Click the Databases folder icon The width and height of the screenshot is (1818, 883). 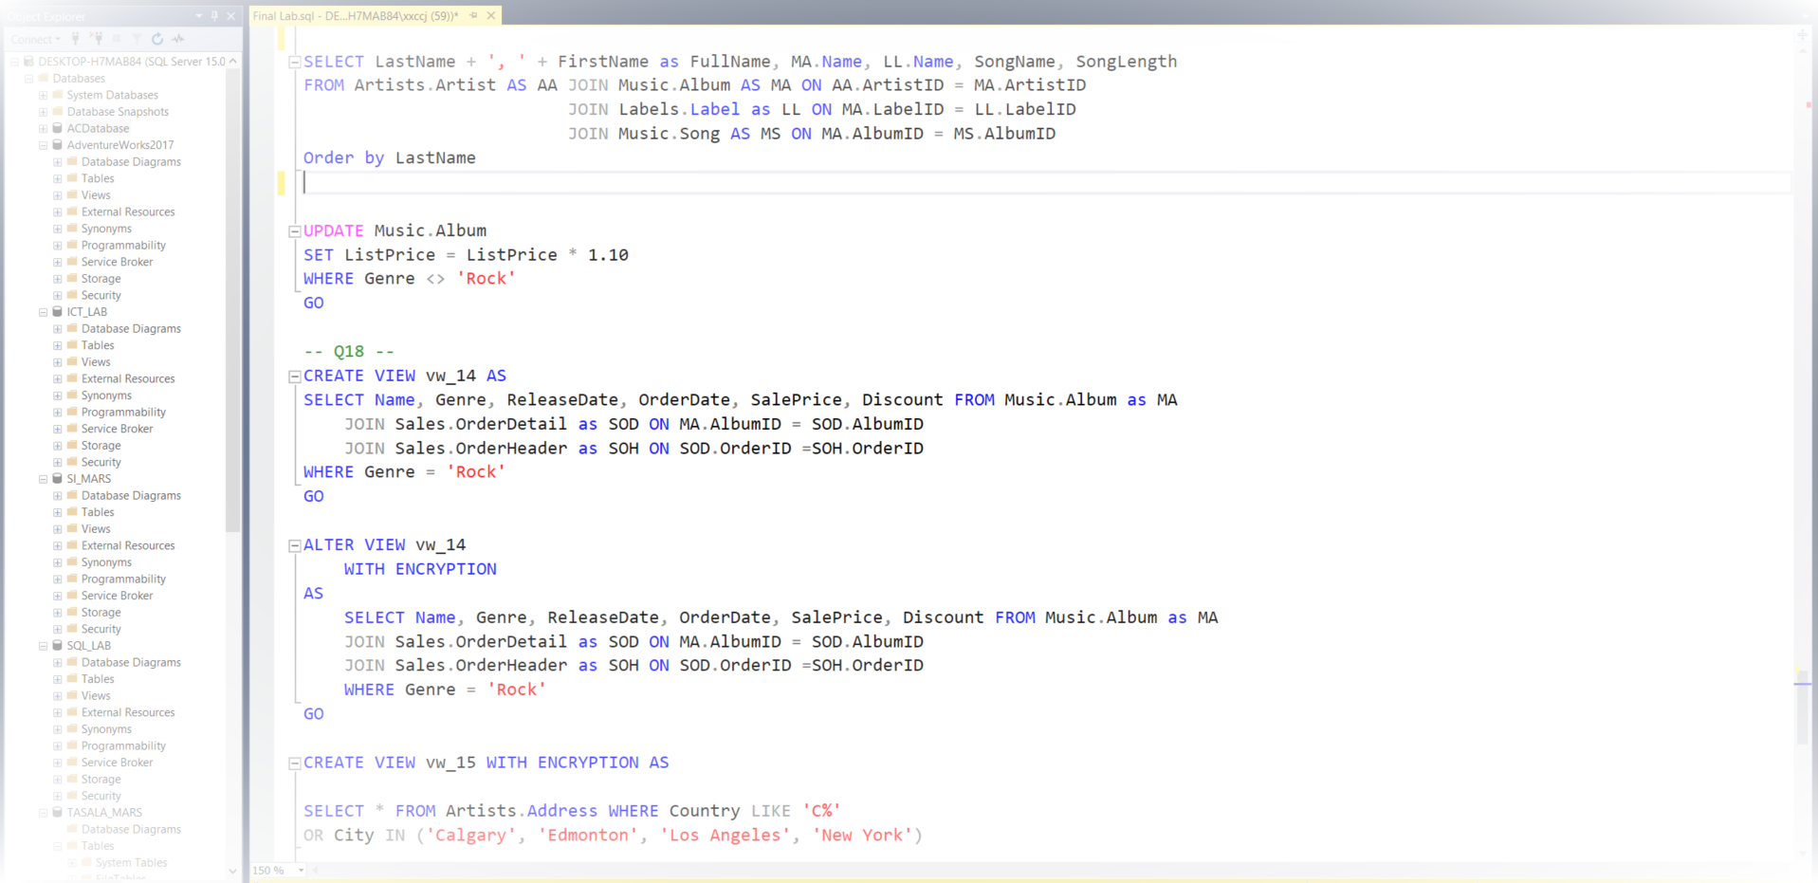pos(43,78)
